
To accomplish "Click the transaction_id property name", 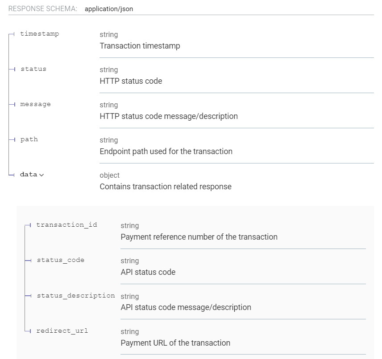I will pos(67,224).
